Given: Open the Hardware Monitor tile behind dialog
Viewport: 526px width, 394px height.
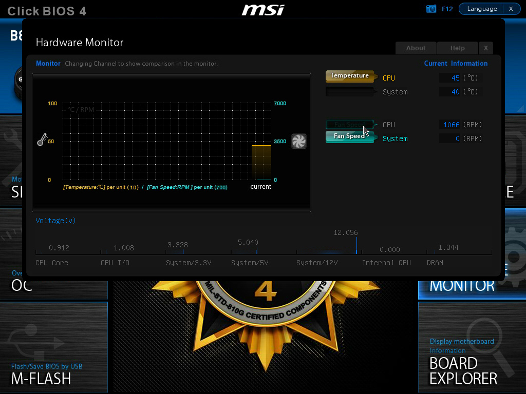Looking at the screenshot, I should (x=472, y=290).
